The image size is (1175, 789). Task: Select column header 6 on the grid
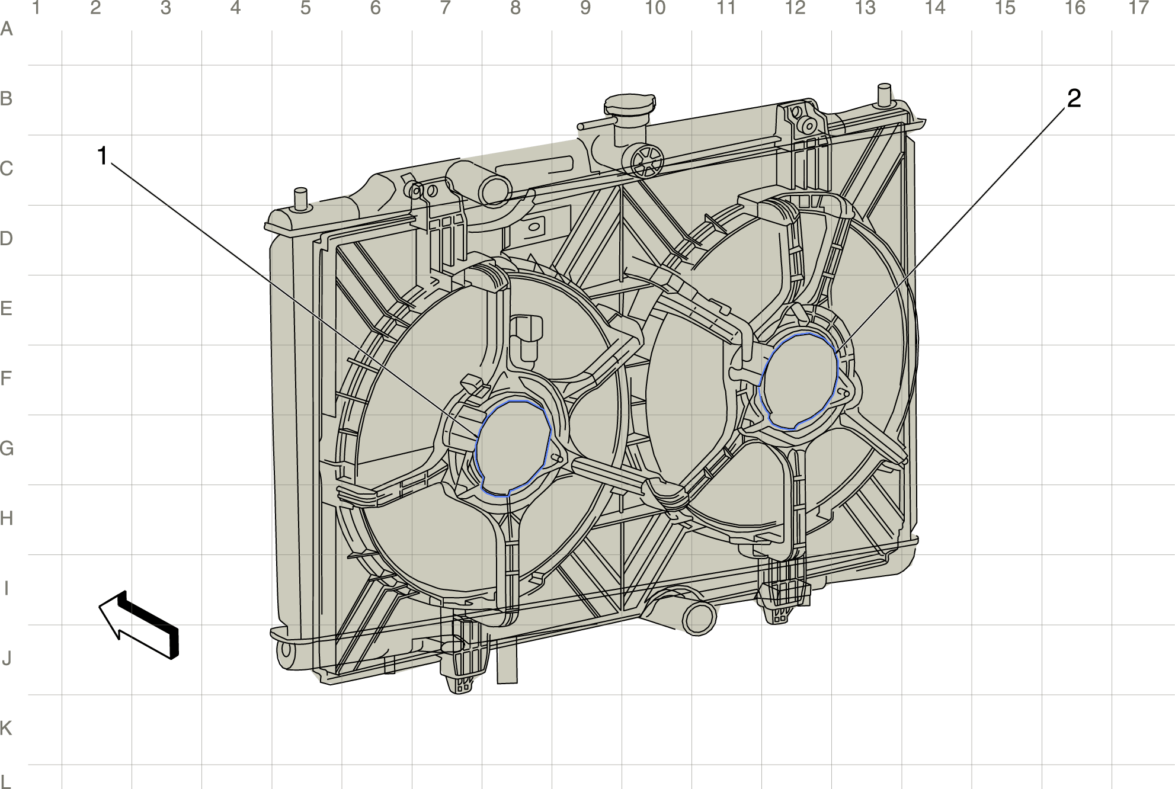(x=375, y=8)
